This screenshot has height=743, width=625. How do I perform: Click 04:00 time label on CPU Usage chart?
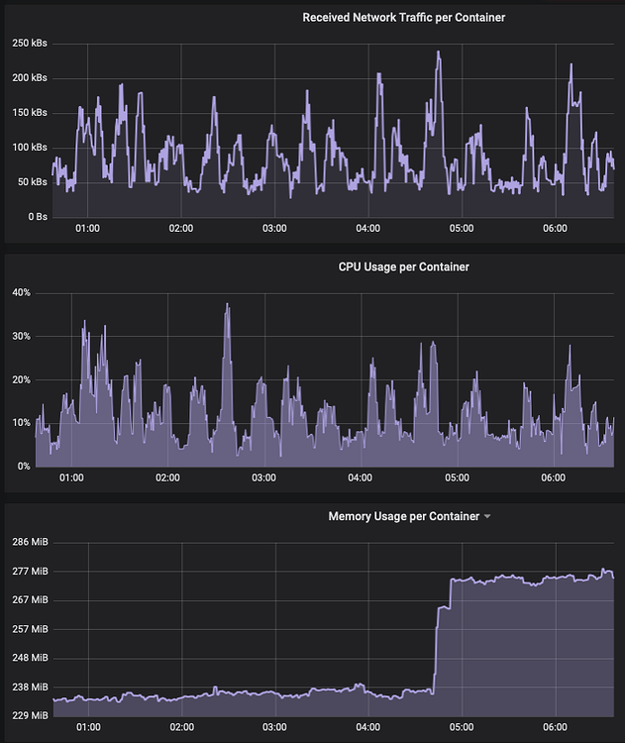tap(361, 478)
